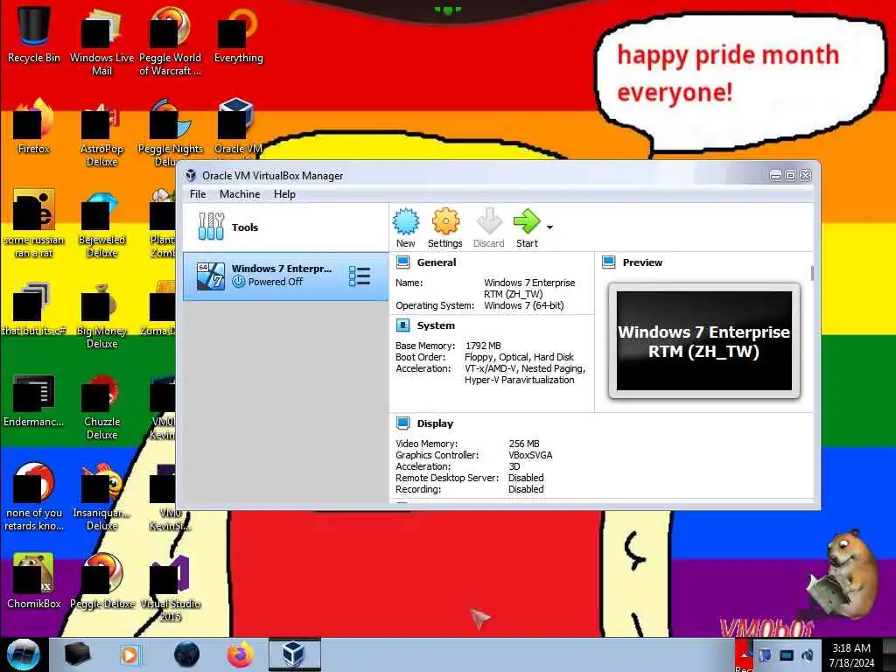Click Operating System value Windows 7 (64-bit)
The image size is (896, 672).
(523, 305)
